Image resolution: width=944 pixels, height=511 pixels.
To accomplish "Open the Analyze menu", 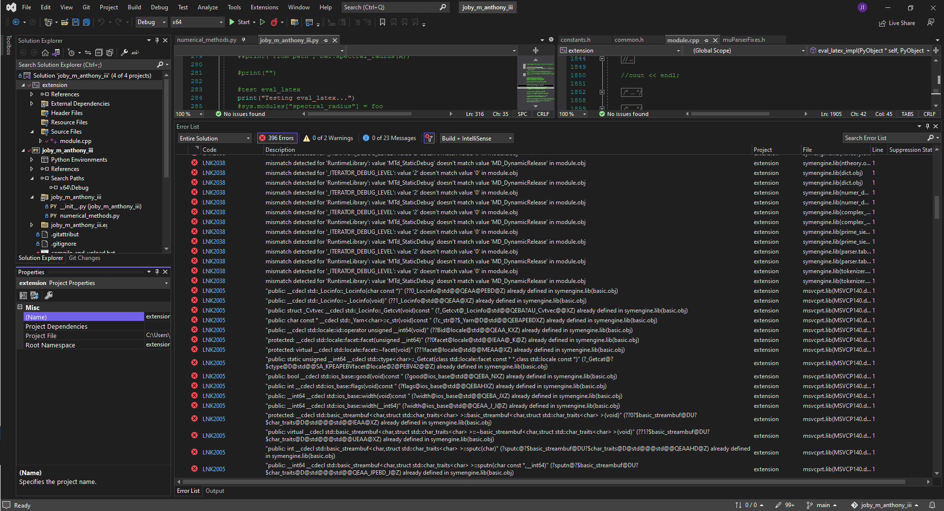I will click(207, 7).
